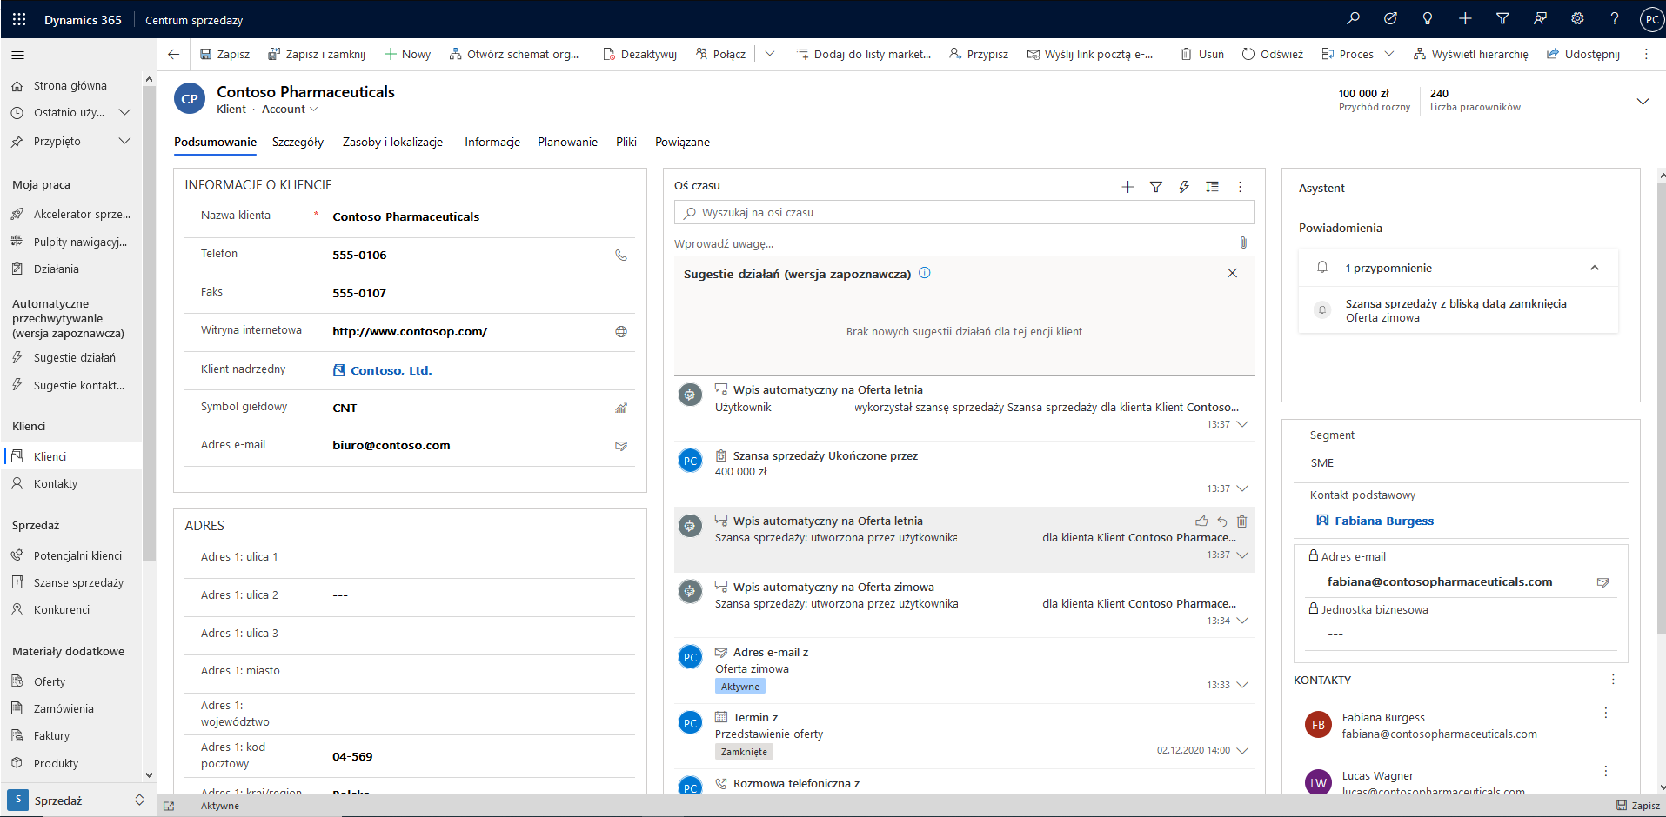Open the Proces dropdown arrow
The image size is (1666, 817).
[1389, 54]
